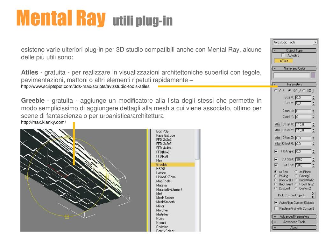Click the ATiles object type button
326x244 pixels.
pos(284,61)
